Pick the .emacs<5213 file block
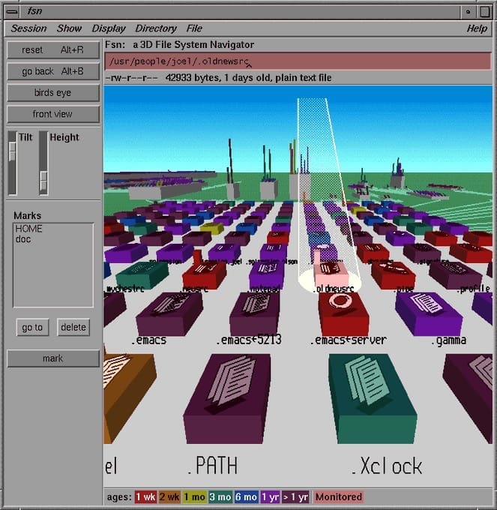 tap(255, 310)
